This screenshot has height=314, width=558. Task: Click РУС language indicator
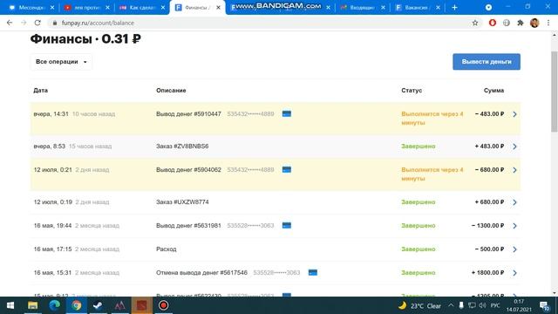click(495, 305)
